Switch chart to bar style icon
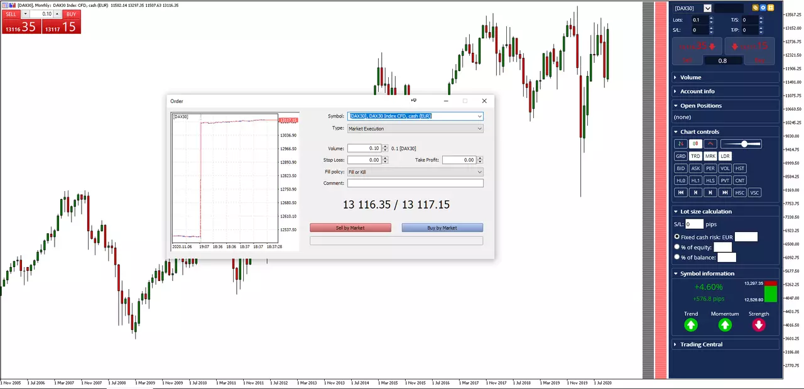The width and height of the screenshot is (804, 389). click(680, 144)
